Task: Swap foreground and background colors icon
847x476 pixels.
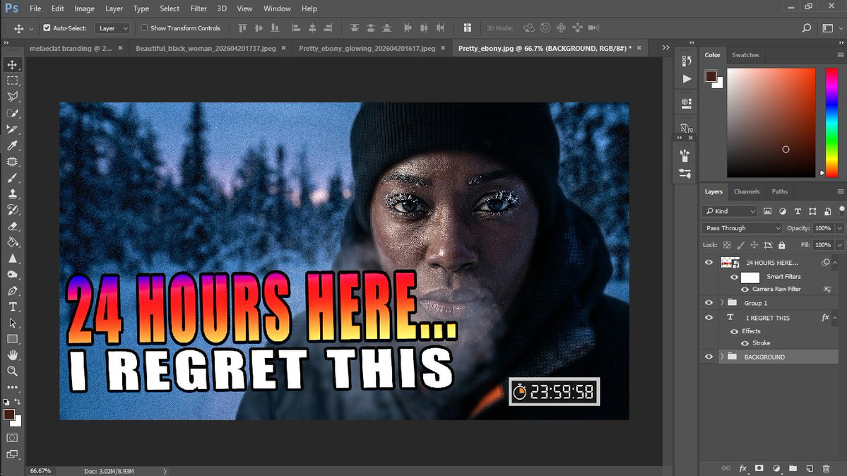Action: pyautogui.click(x=17, y=401)
